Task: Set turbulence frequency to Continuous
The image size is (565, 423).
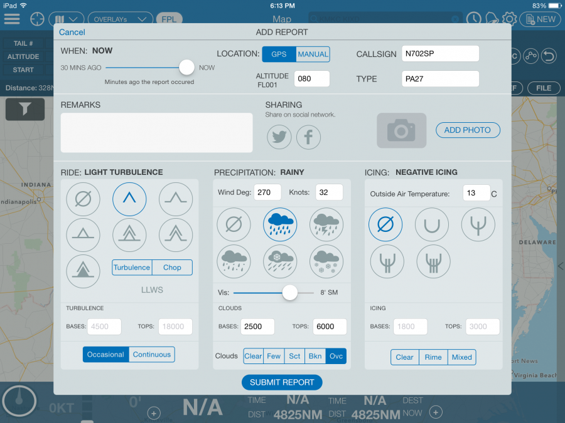Action: pos(151,354)
